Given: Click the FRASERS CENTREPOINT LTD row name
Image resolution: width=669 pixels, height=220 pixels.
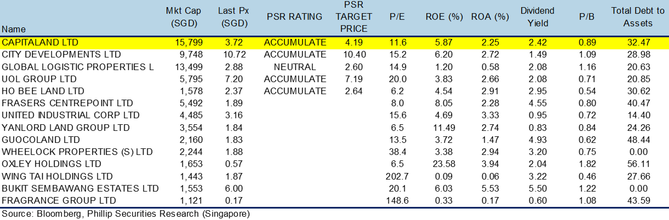Looking at the screenshot, I should pyautogui.click(x=67, y=103).
